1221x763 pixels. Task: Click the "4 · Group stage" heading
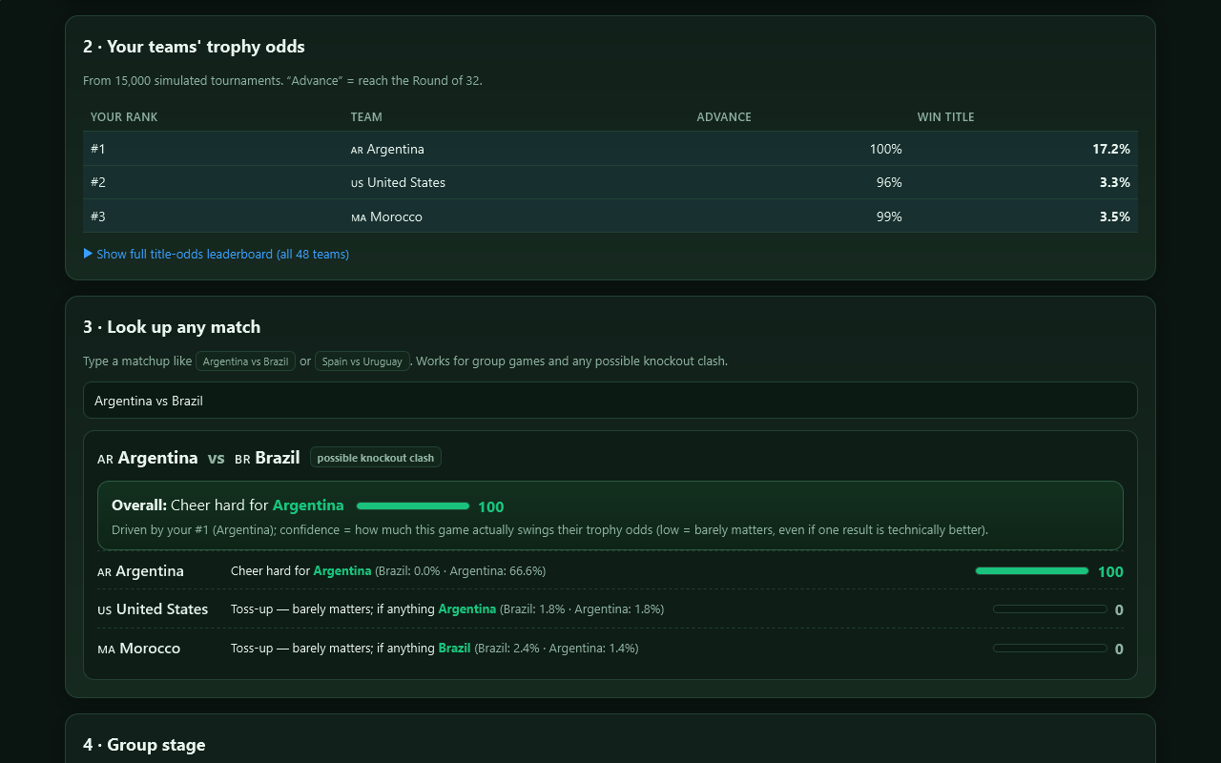[144, 745]
